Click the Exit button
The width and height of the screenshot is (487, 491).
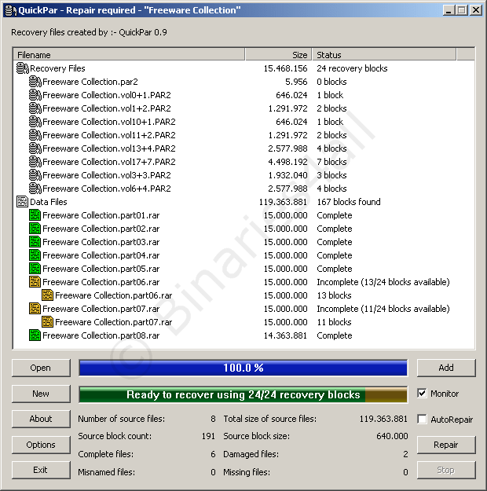(x=41, y=470)
